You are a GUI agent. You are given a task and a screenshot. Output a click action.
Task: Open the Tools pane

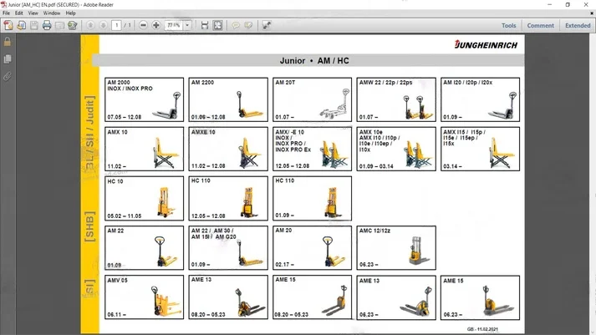[x=508, y=25]
